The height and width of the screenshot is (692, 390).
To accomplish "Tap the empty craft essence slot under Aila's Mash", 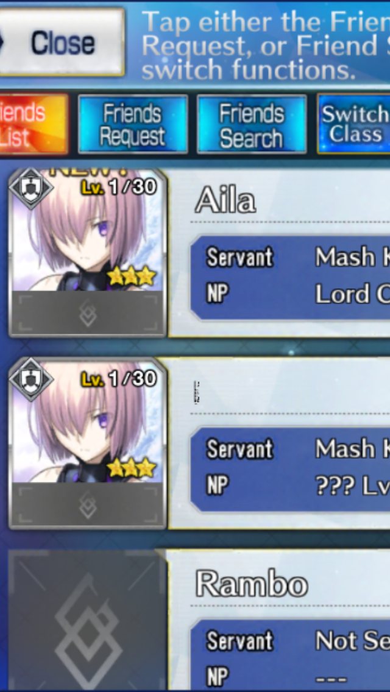I will [x=88, y=313].
